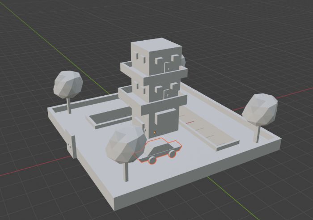Select the building's top roof face
This screenshot has width=313, height=220.
click(x=156, y=44)
